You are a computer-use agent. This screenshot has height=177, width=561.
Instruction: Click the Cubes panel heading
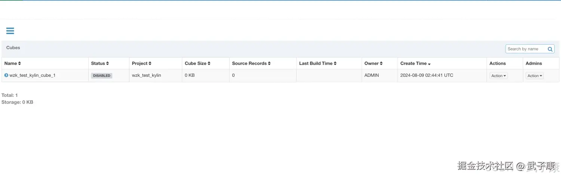[x=13, y=48]
